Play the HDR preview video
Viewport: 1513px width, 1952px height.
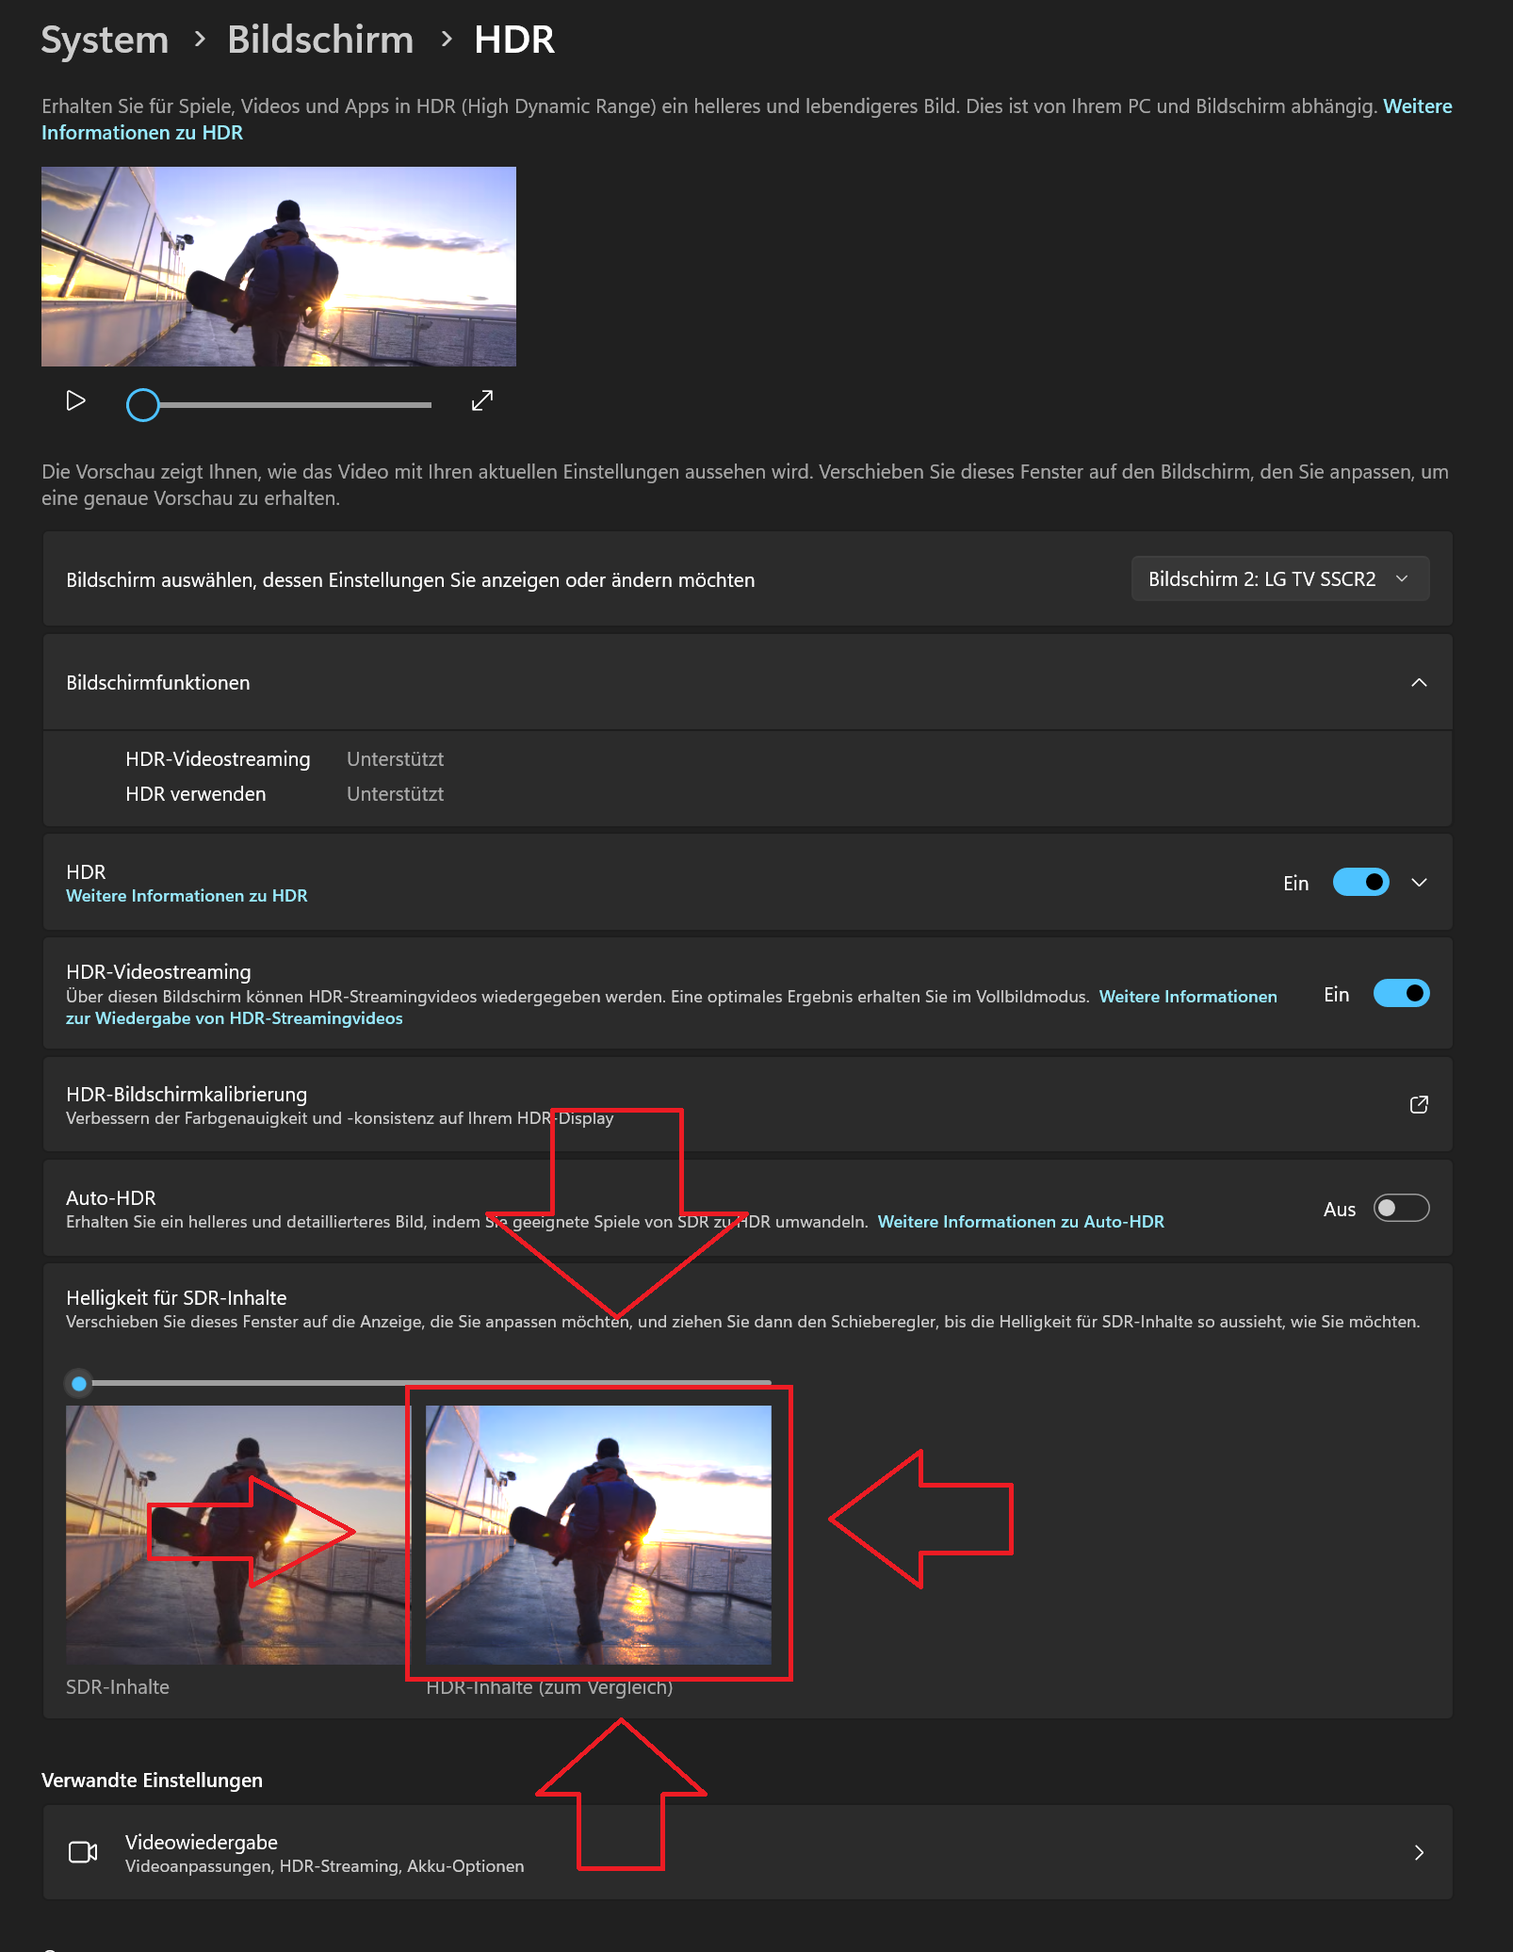(x=74, y=400)
